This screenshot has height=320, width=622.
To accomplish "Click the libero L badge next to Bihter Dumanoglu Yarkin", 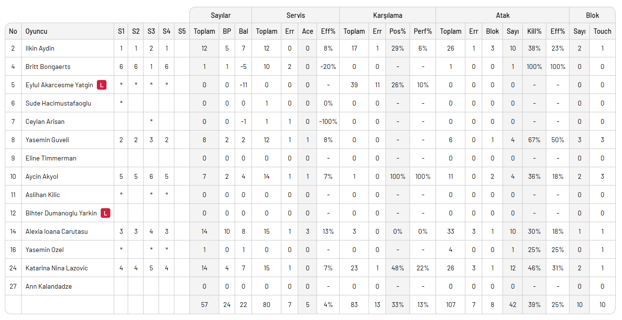I will [106, 213].
